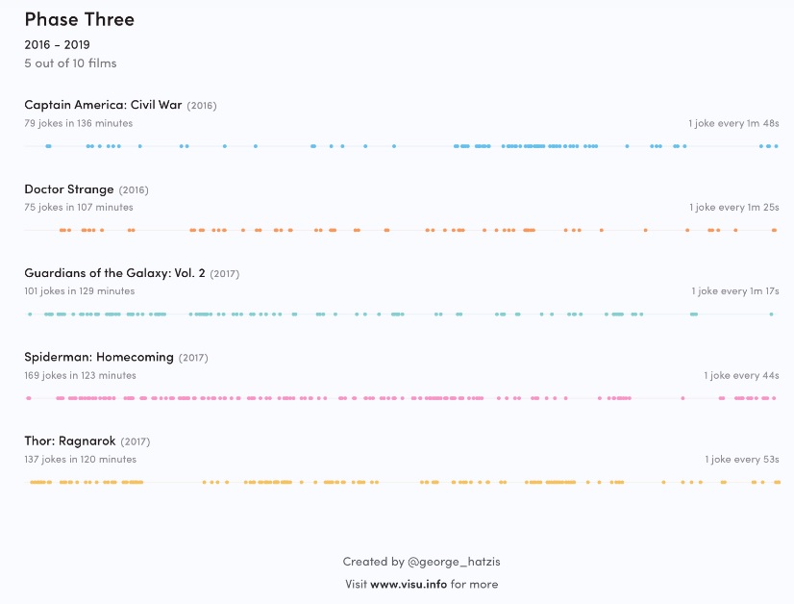Select the Doctor Strange film title
The image size is (794, 604).
69,189
